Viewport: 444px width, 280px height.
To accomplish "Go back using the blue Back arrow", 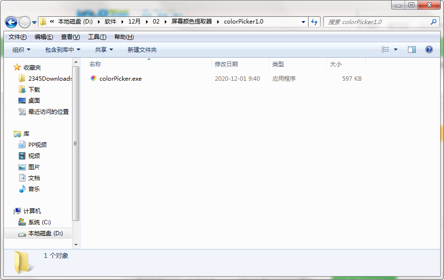I will tap(12, 22).
